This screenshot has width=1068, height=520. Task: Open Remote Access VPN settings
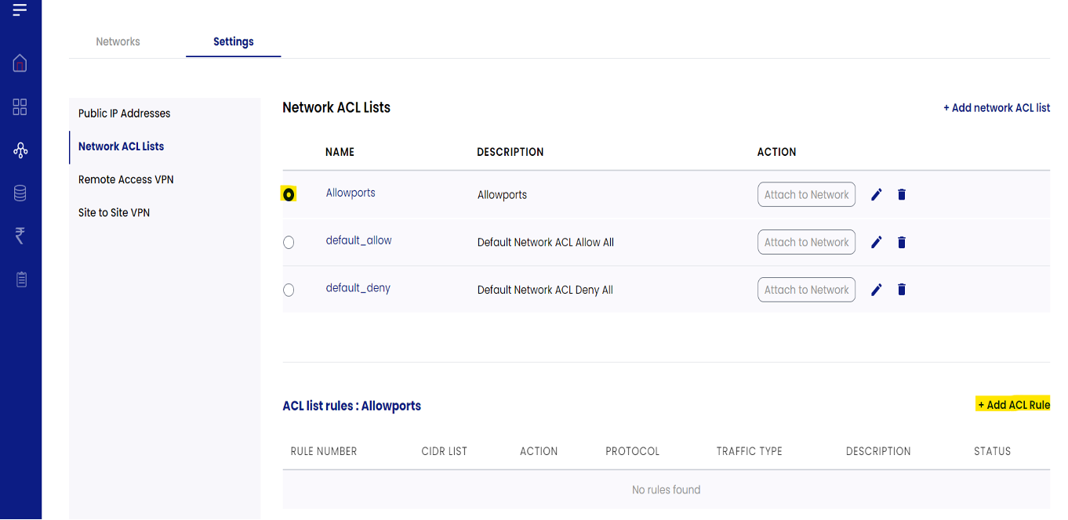[126, 179]
